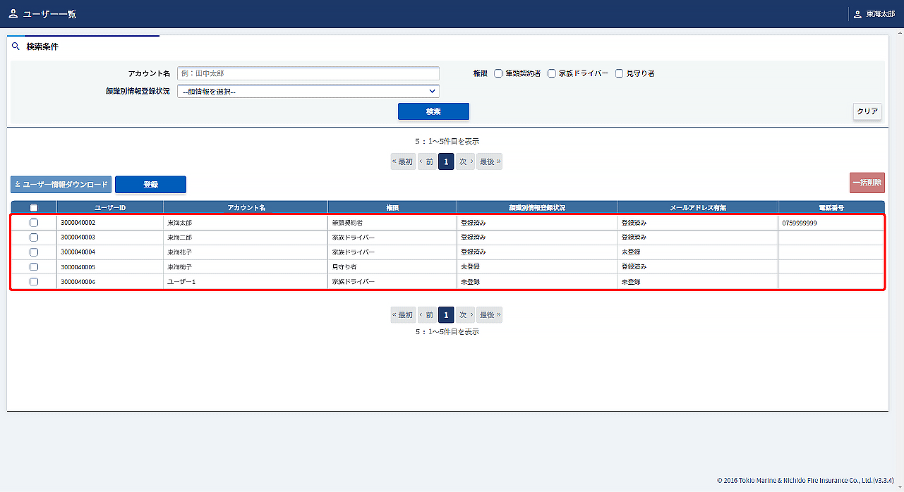The image size is (904, 492).
Task: Sort by the ユーザーID column header
Action: [110, 208]
